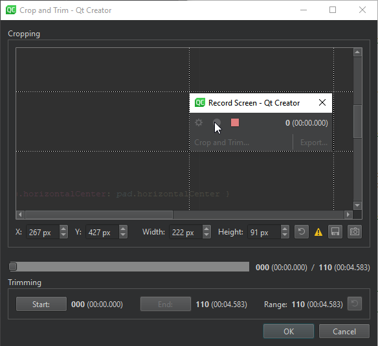Click the Qt Creator logo in title bar
This screenshot has height=346, width=378.
pos(11,10)
